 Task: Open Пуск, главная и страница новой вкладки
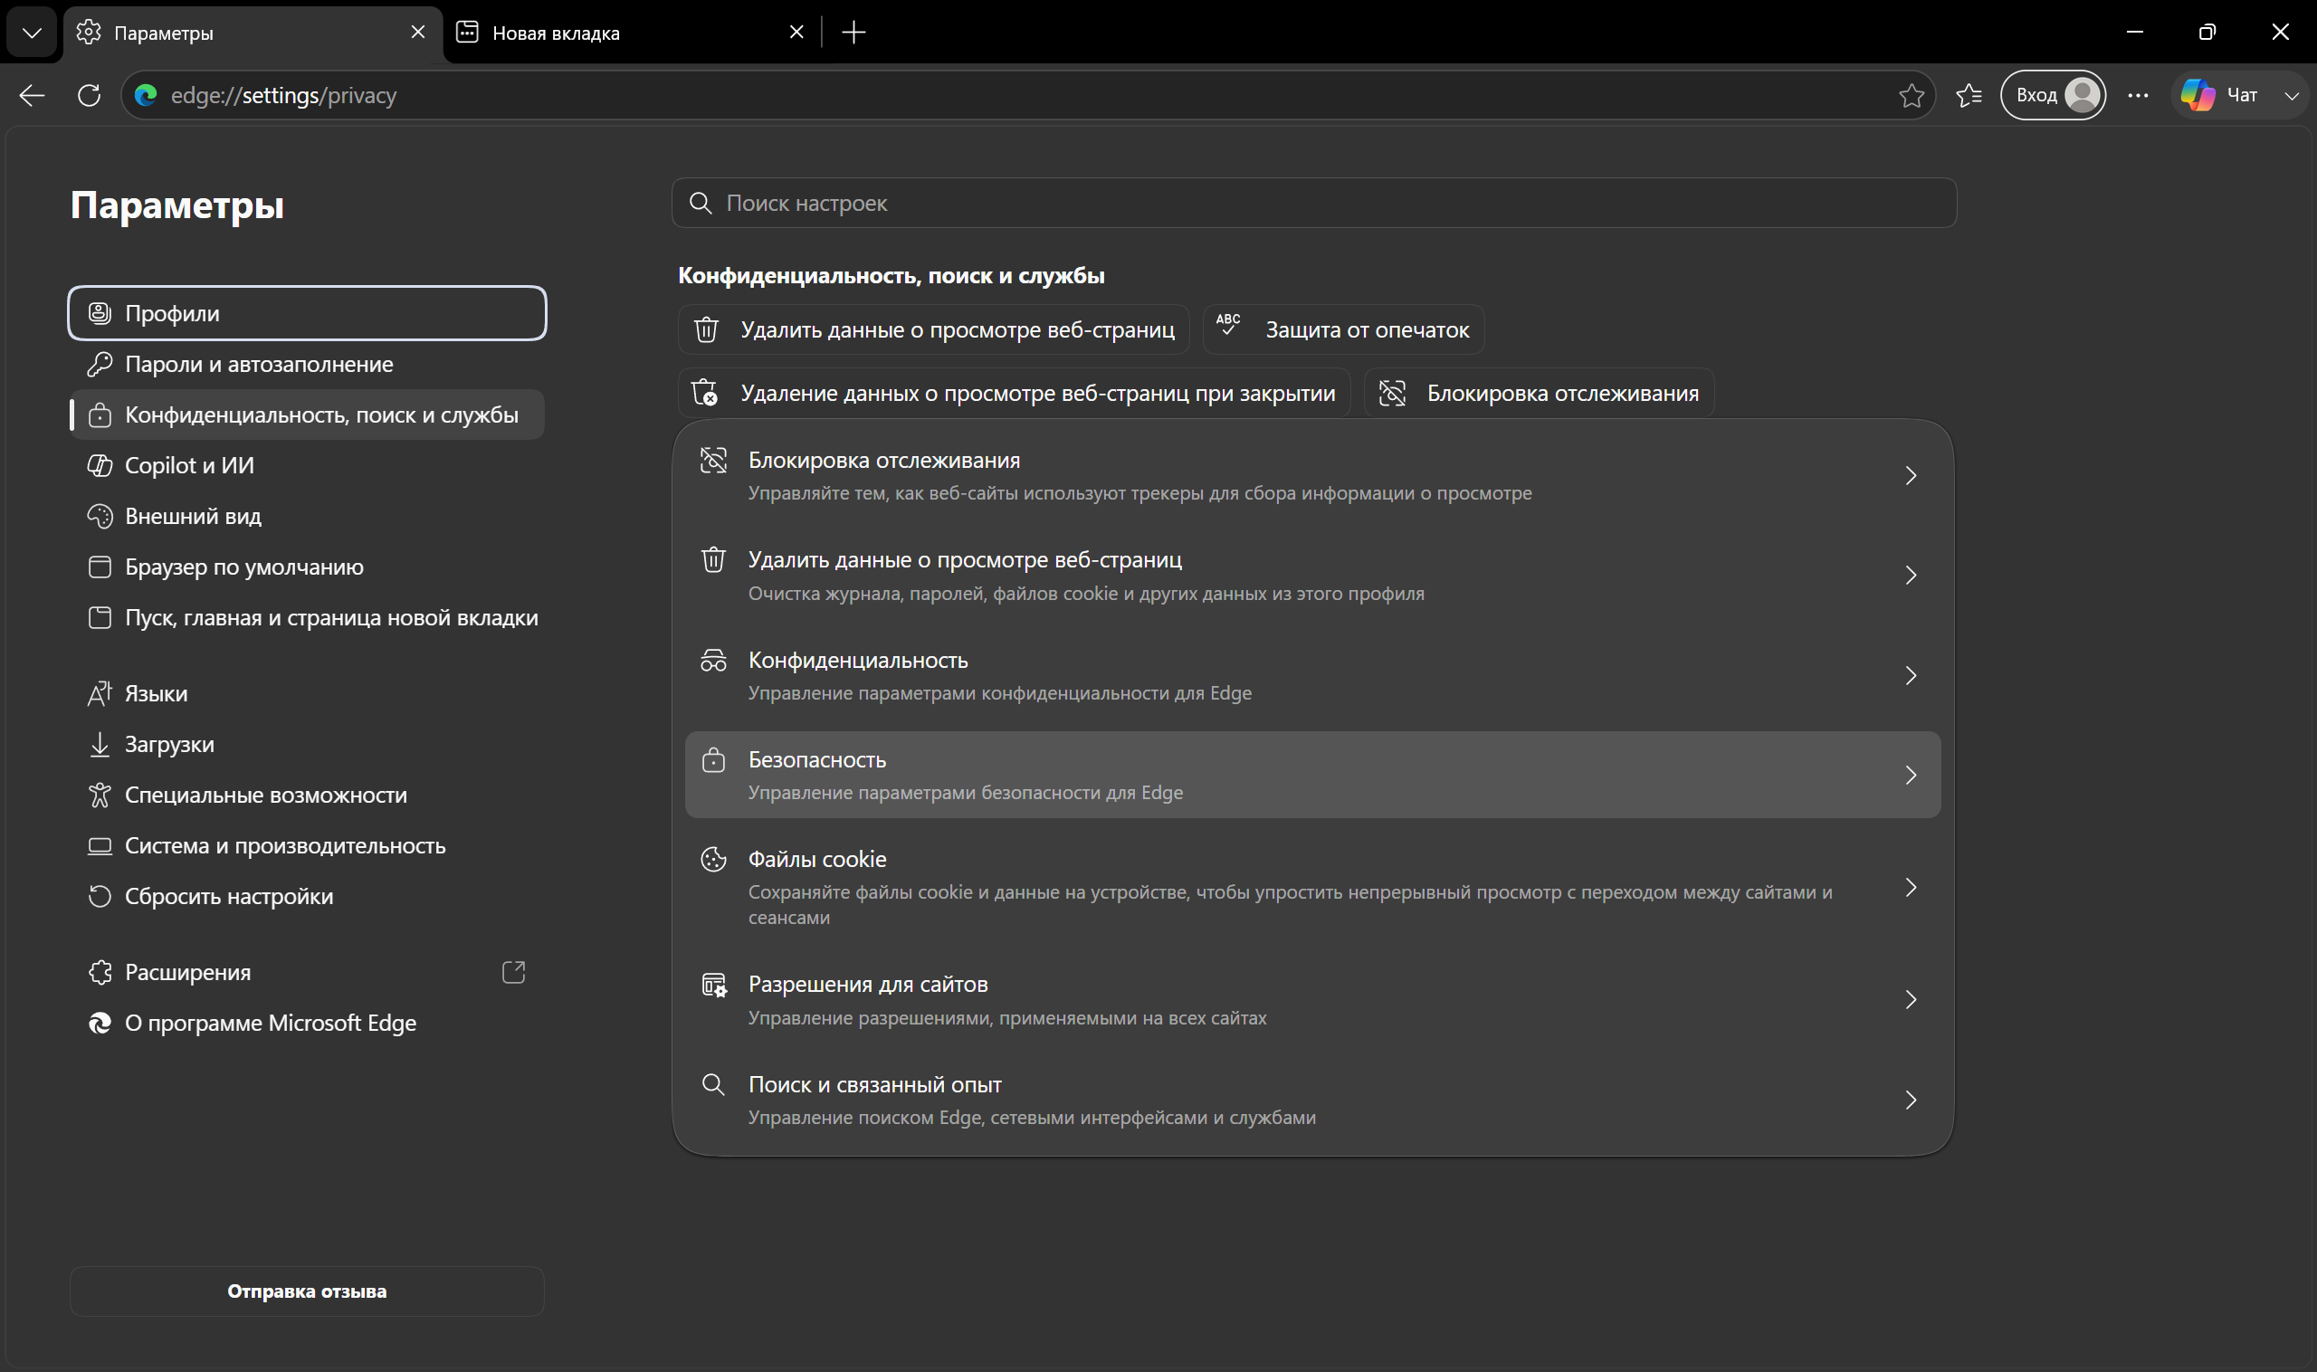pos(307,617)
